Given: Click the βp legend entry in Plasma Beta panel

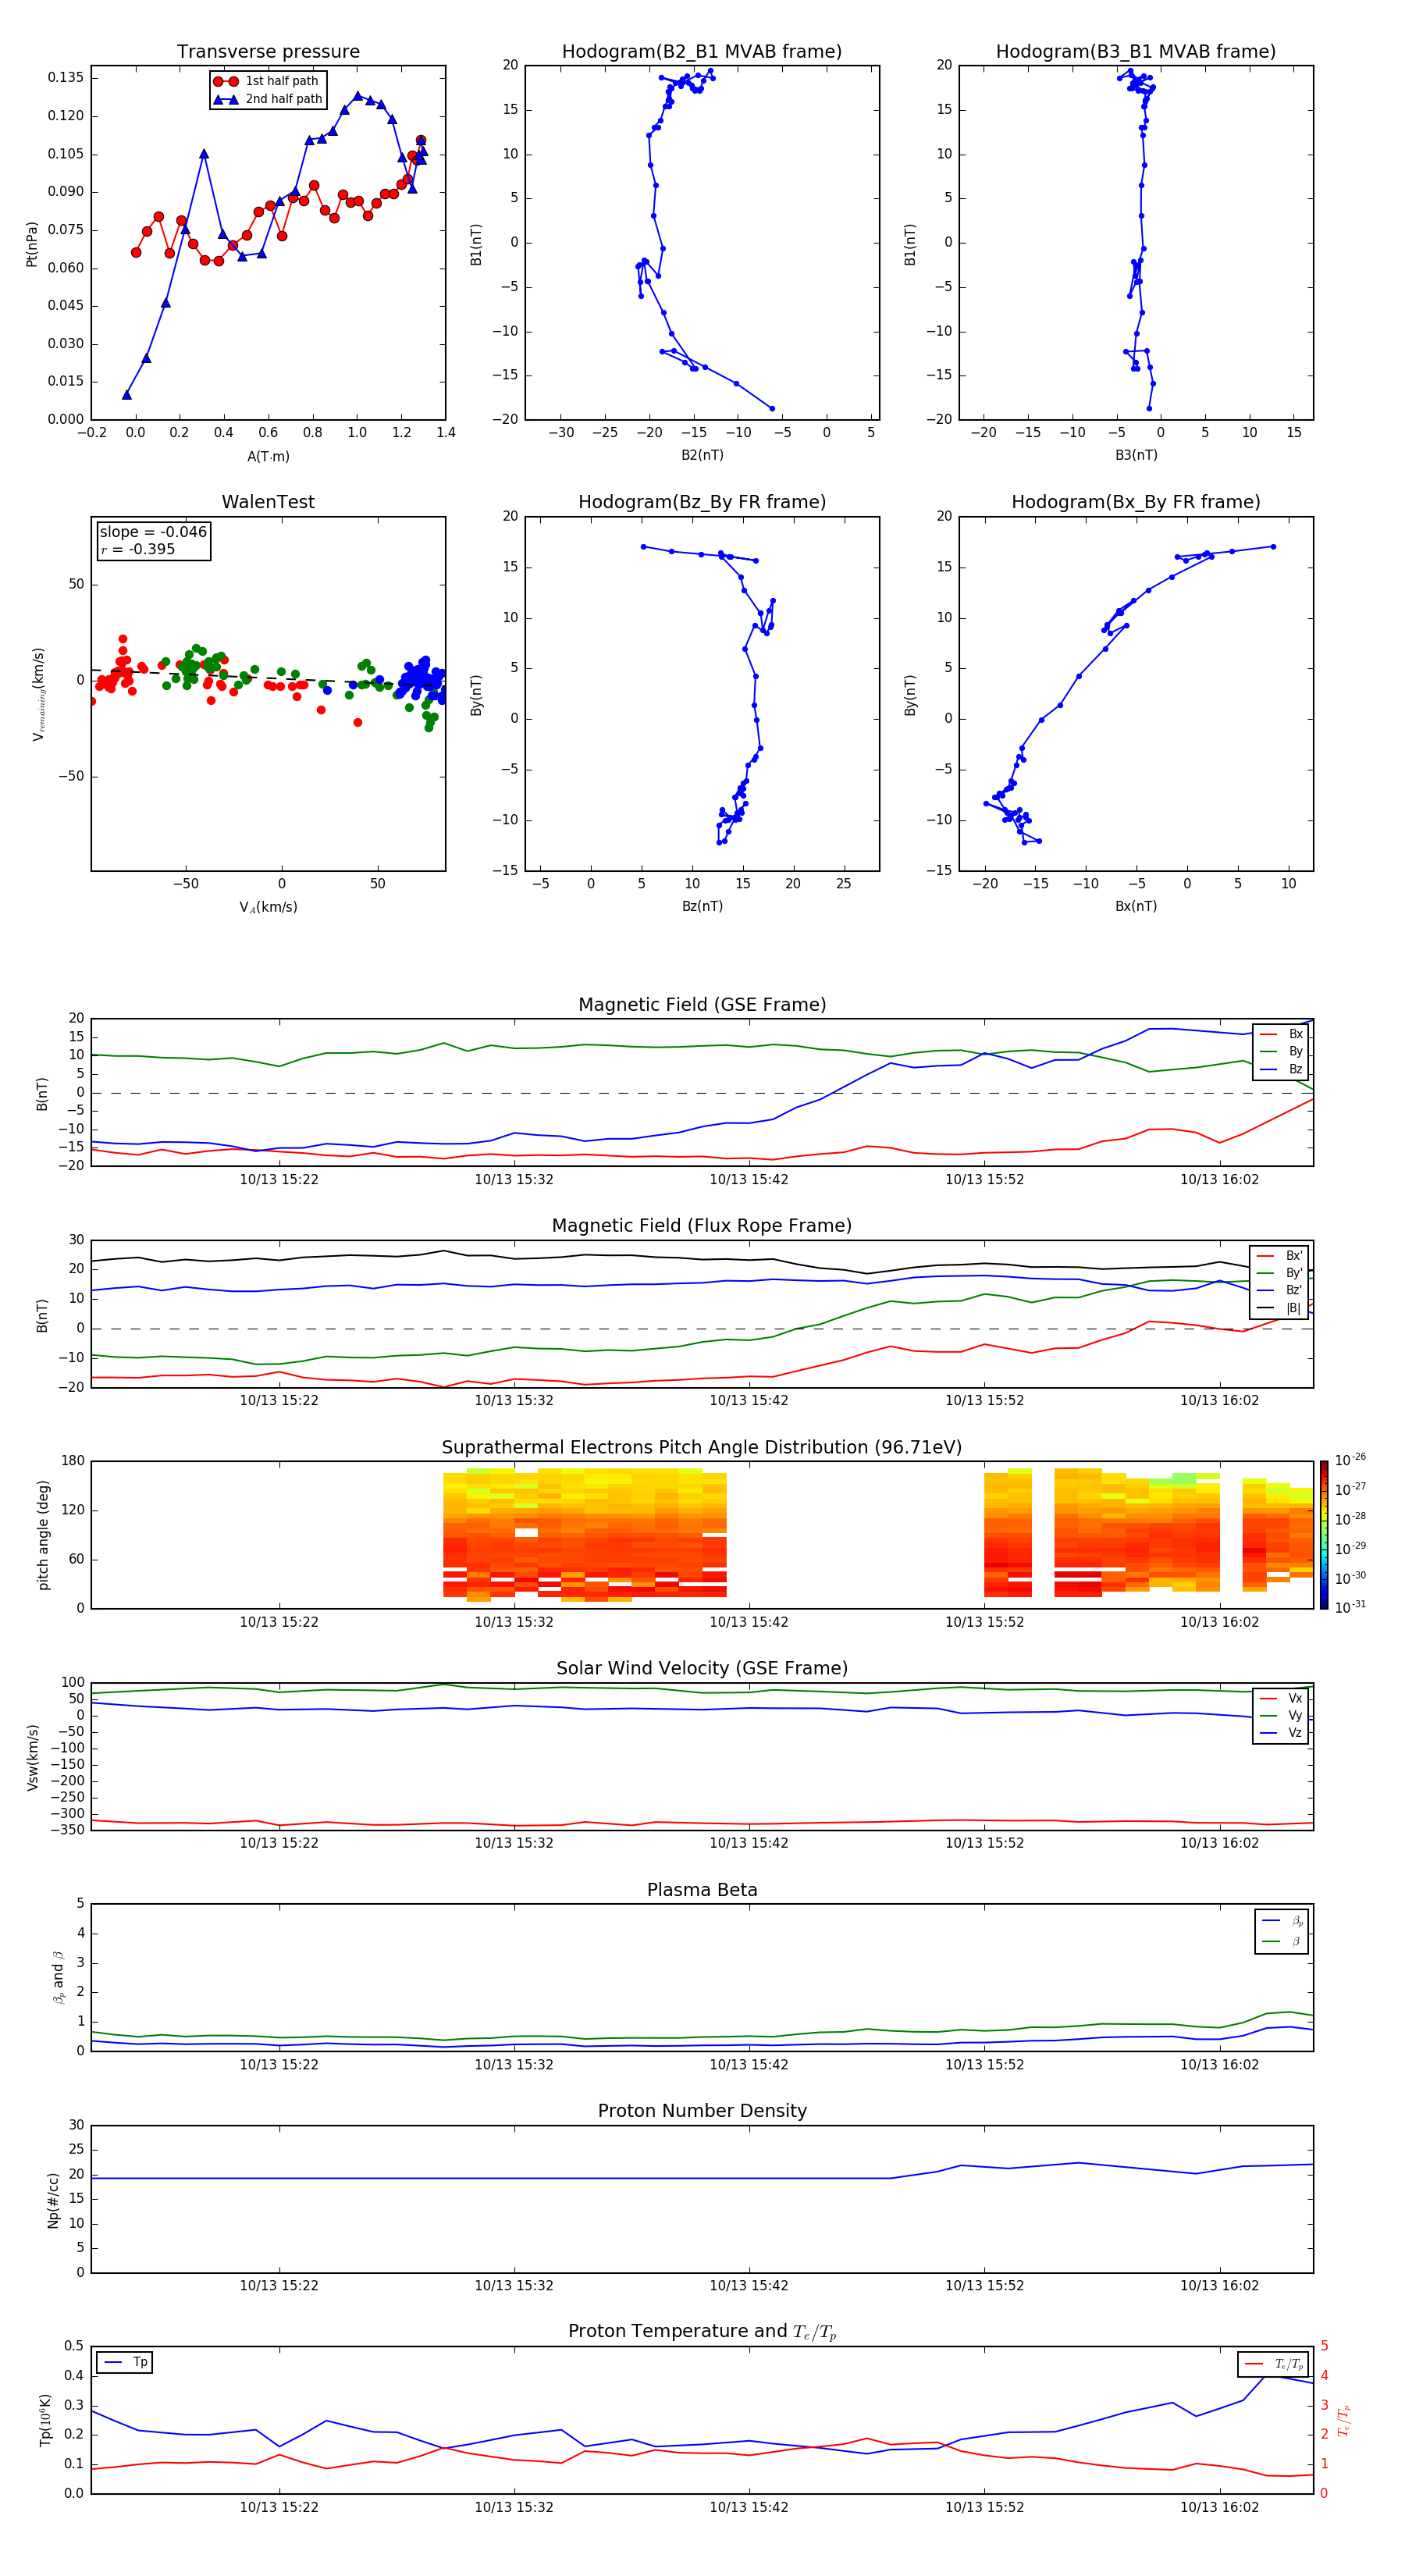Looking at the screenshot, I should point(1282,1920).
